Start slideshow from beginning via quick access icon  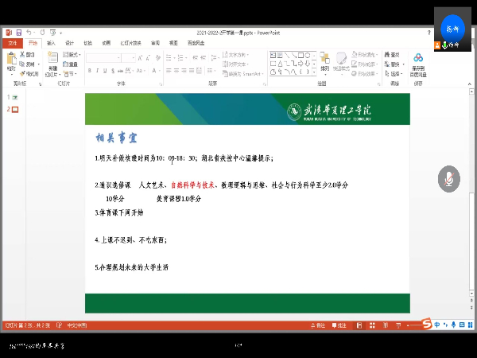53,33
